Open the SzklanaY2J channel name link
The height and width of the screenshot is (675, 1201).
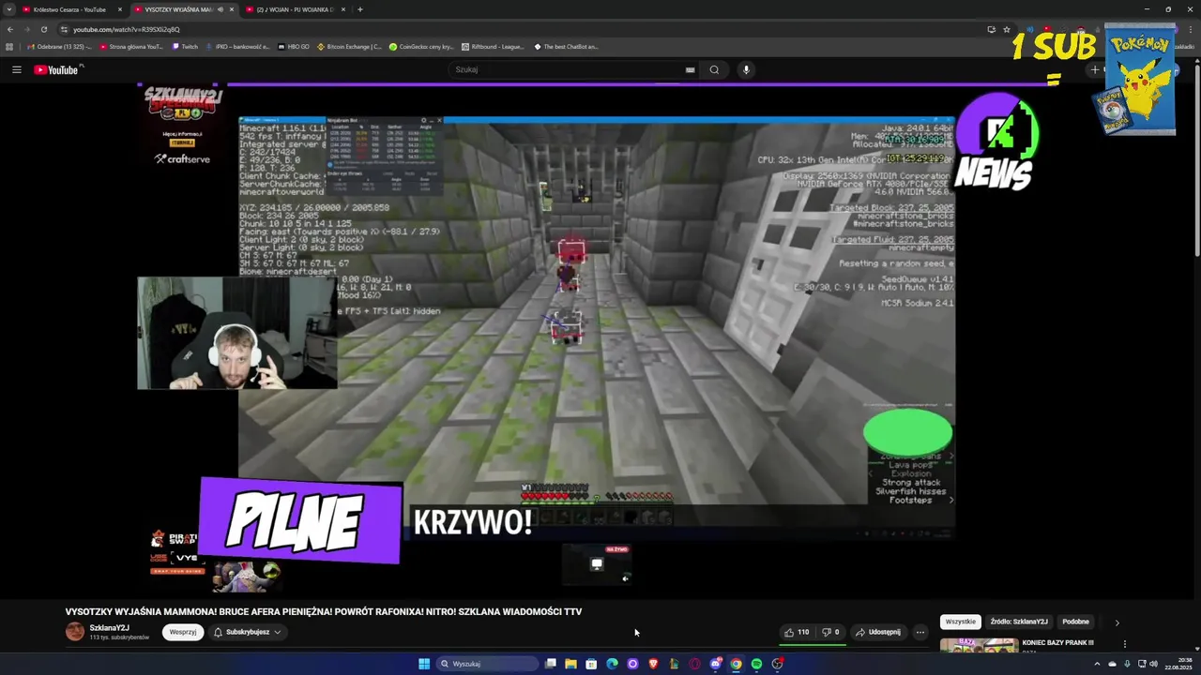tap(110, 627)
